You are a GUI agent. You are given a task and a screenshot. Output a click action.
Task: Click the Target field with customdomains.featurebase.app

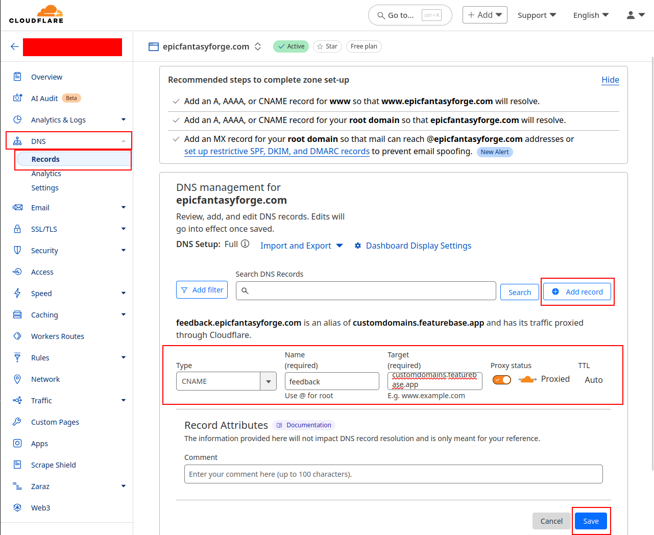[435, 380]
